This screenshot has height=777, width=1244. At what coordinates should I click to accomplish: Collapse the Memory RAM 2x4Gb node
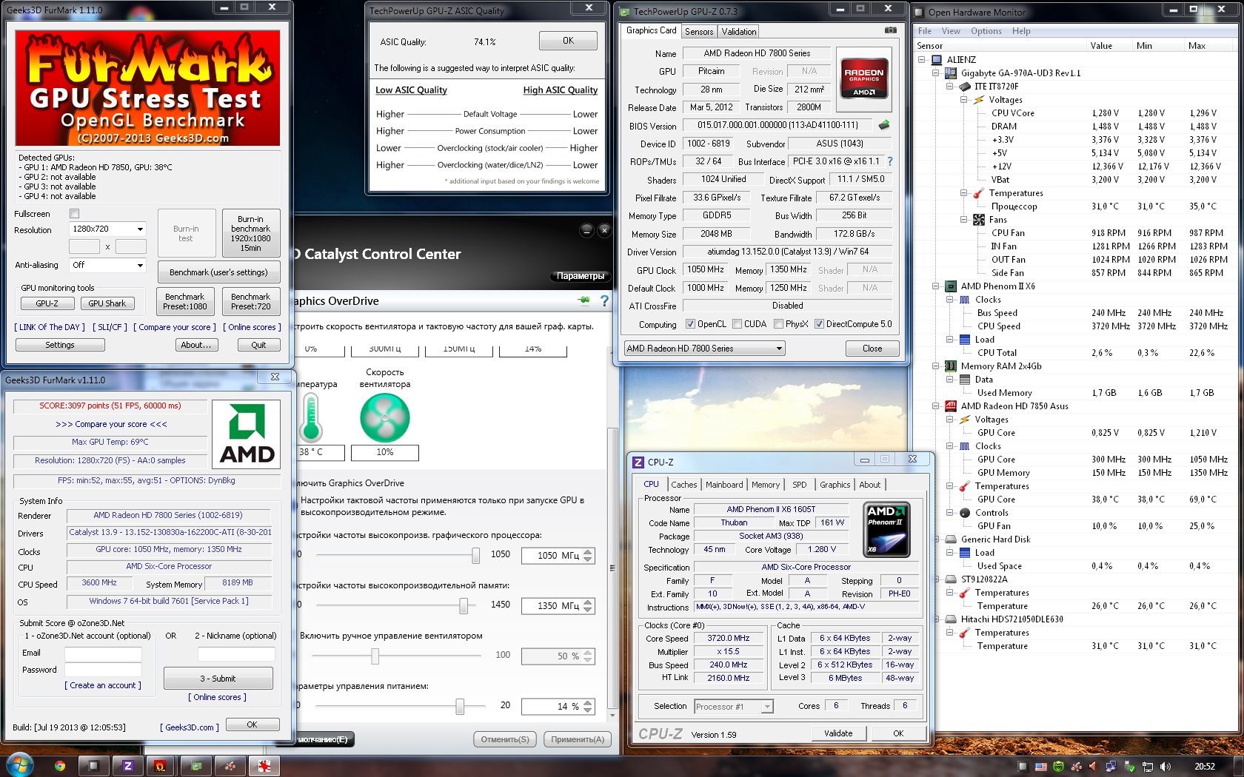[x=936, y=366]
